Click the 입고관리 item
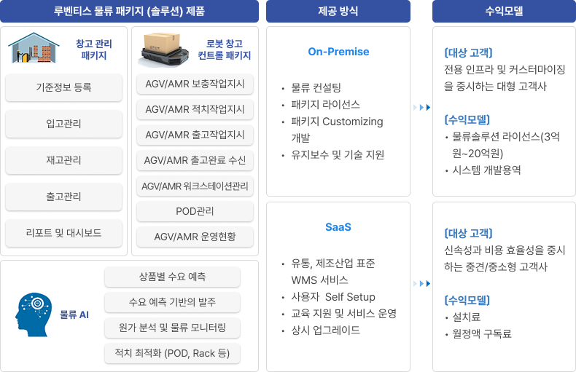 [64, 124]
